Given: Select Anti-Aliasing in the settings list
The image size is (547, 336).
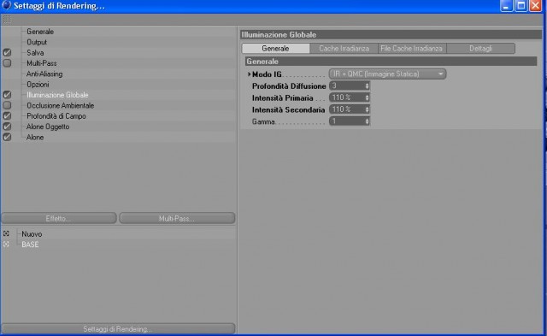Looking at the screenshot, I should click(x=44, y=74).
